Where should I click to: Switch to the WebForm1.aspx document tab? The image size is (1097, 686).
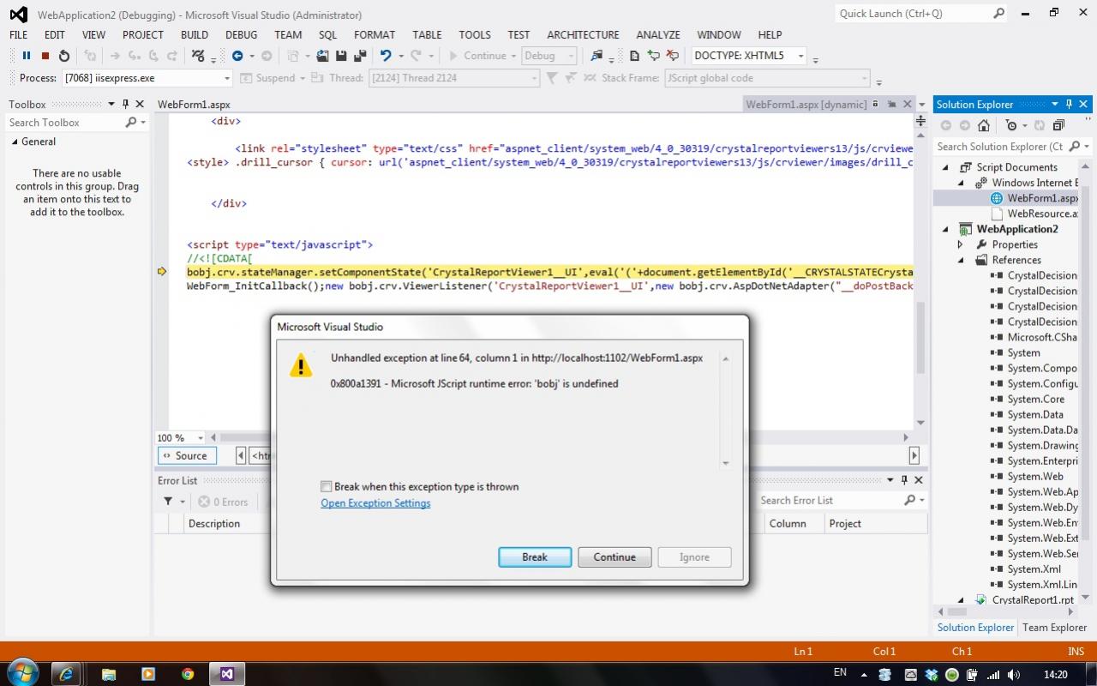point(194,104)
